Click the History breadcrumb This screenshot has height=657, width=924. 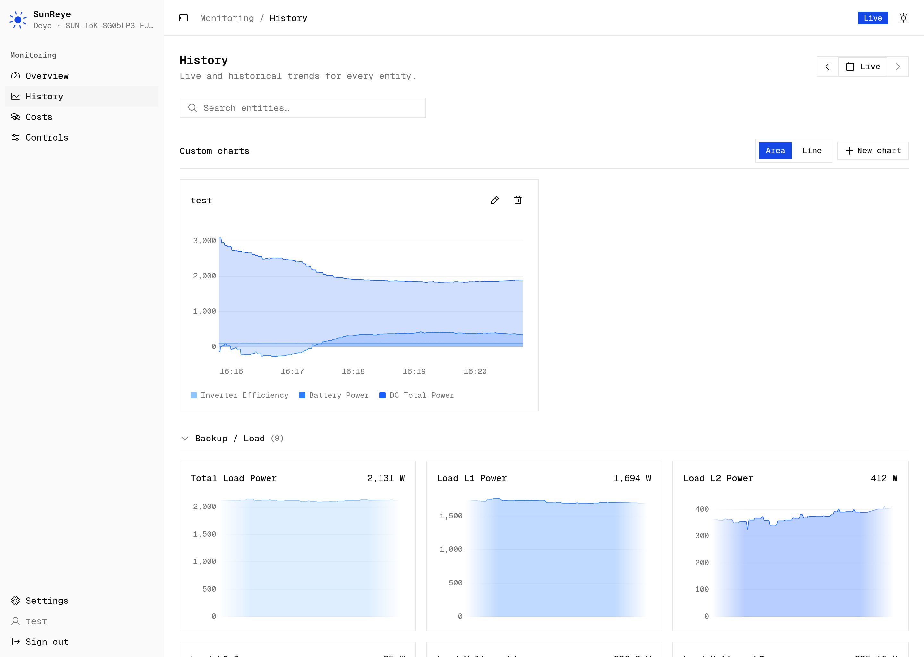pyautogui.click(x=288, y=18)
